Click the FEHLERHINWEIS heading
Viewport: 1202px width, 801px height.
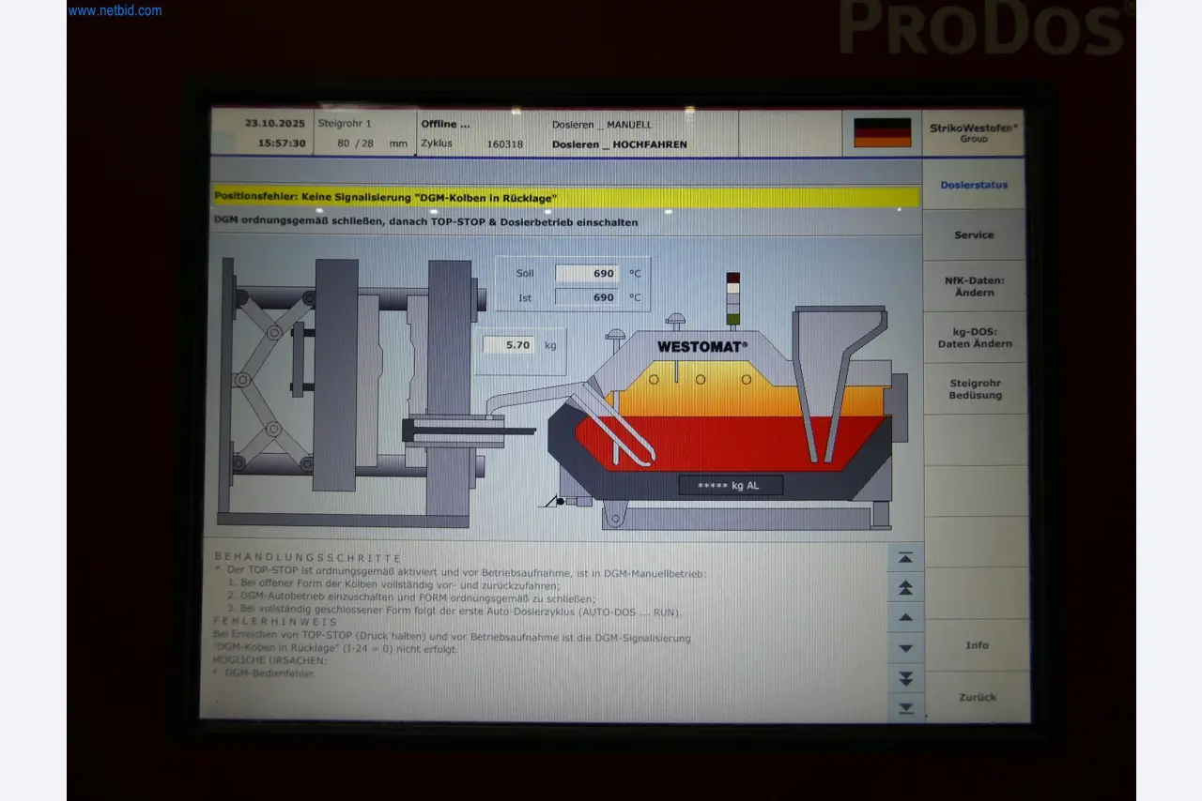tap(274, 621)
